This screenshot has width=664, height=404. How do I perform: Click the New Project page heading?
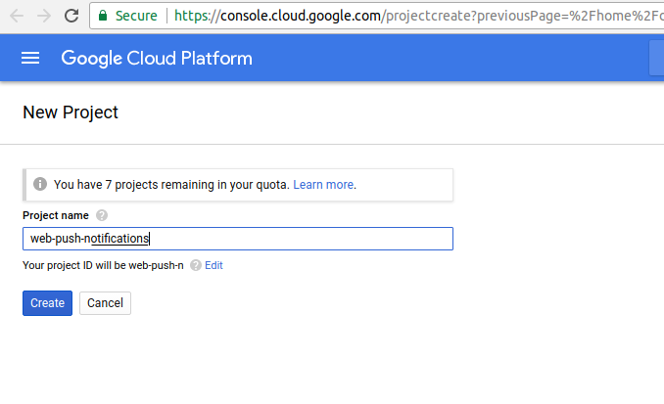71,112
